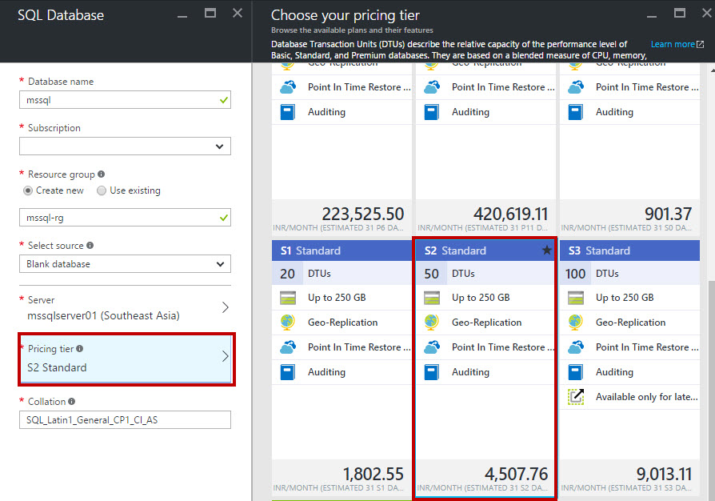Image resolution: width=715 pixels, height=501 pixels.
Task: Click the info icon next to Collation
Action: 72,401
